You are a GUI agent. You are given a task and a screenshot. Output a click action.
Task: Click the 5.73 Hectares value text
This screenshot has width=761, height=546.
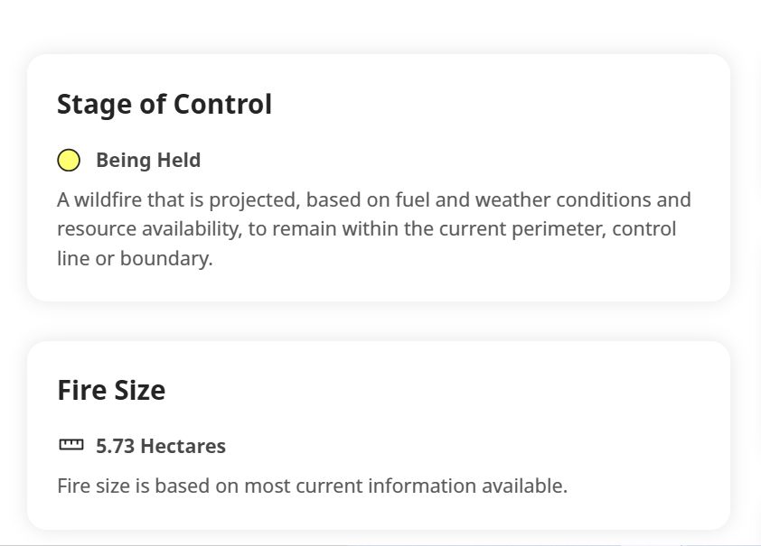[x=161, y=446]
